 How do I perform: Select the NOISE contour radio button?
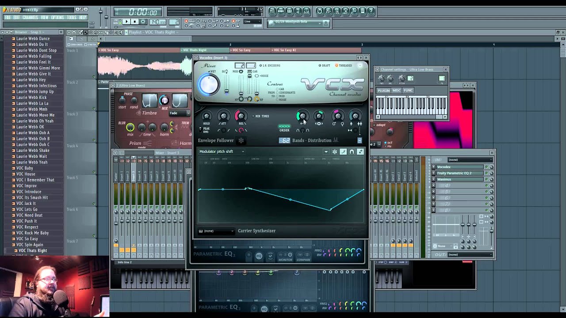tap(278, 100)
